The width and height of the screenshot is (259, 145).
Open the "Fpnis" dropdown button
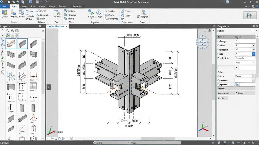point(222,98)
